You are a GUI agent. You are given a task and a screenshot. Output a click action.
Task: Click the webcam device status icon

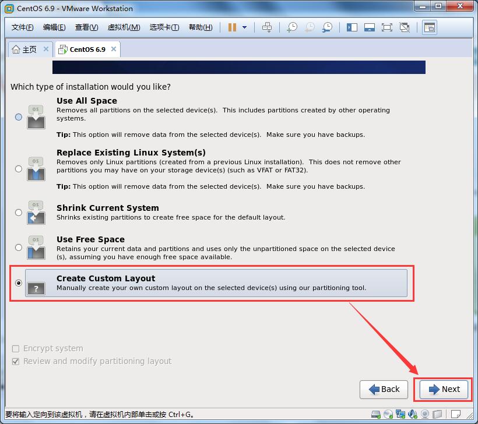pyautogui.click(x=425, y=414)
